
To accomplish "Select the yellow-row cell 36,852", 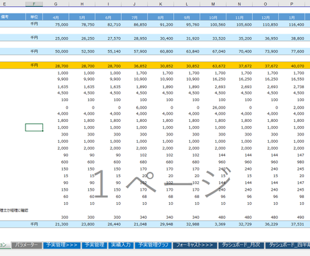I will coord(134,65).
